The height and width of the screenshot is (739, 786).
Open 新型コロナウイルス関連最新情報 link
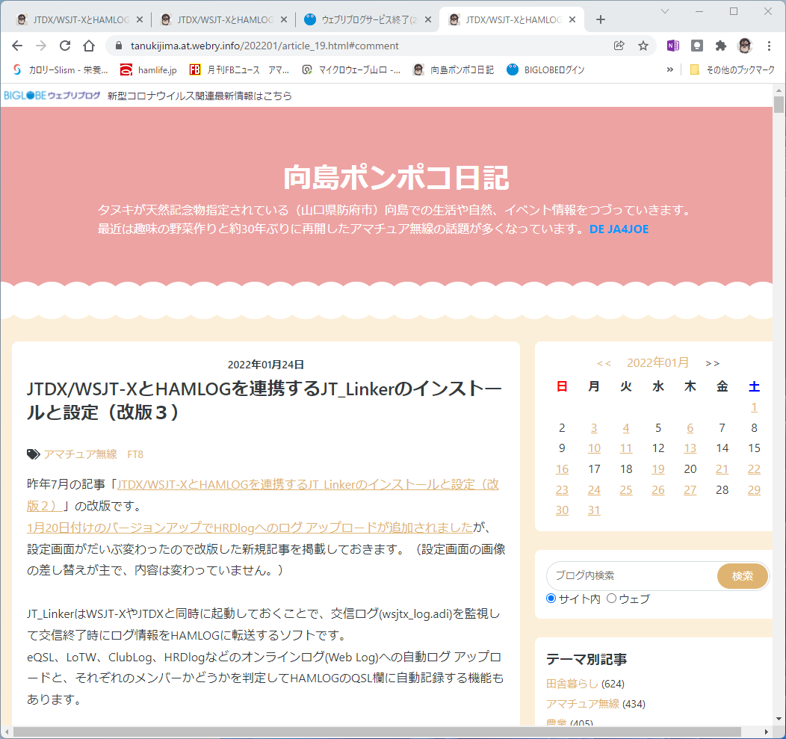[x=199, y=96]
